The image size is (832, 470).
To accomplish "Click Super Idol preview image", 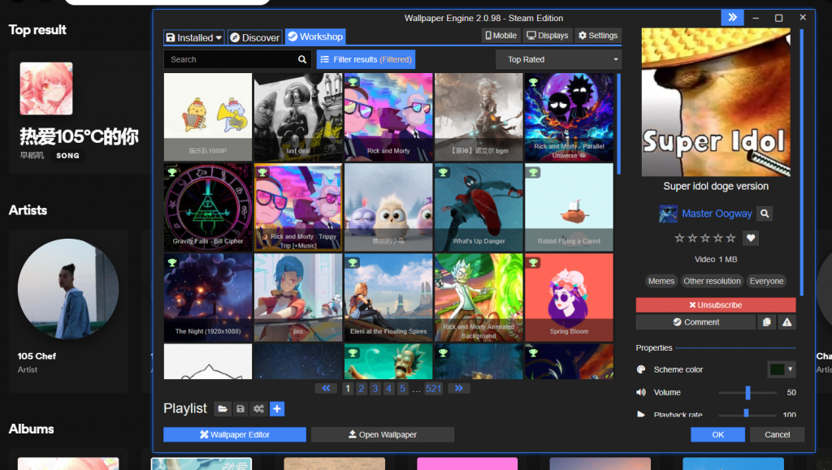I will click(x=715, y=102).
